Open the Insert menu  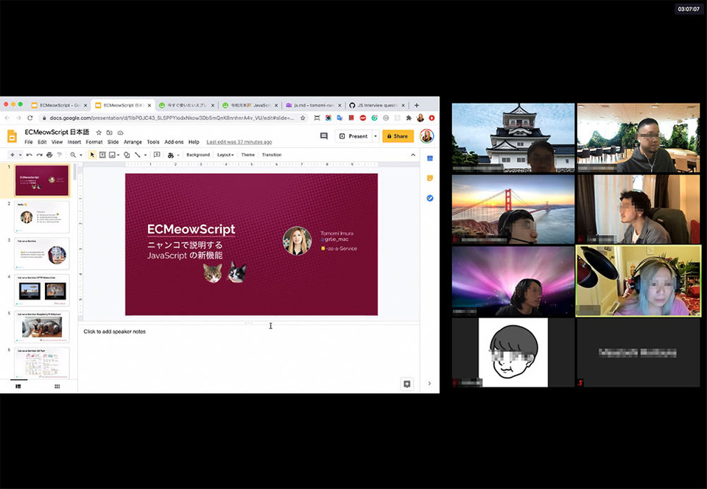pyautogui.click(x=74, y=142)
